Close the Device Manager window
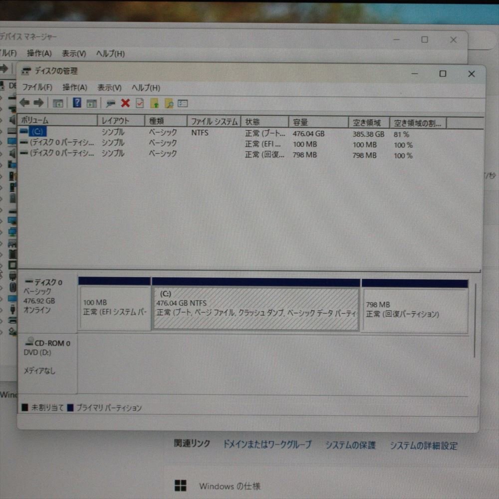This screenshot has width=499, height=499. tap(453, 40)
